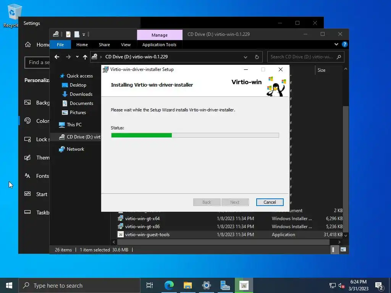Click the vertical scrollbar in file list

pos(346,169)
